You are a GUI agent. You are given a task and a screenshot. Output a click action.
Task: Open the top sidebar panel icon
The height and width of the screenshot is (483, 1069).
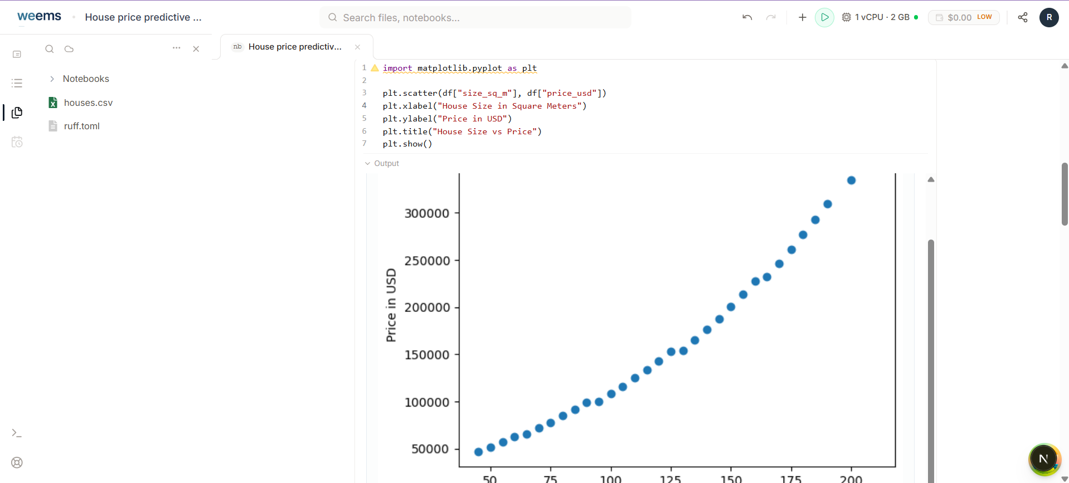click(17, 54)
